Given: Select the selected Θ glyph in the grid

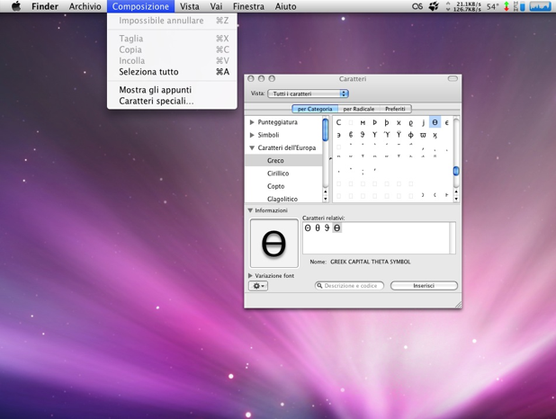Looking at the screenshot, I should [435, 122].
